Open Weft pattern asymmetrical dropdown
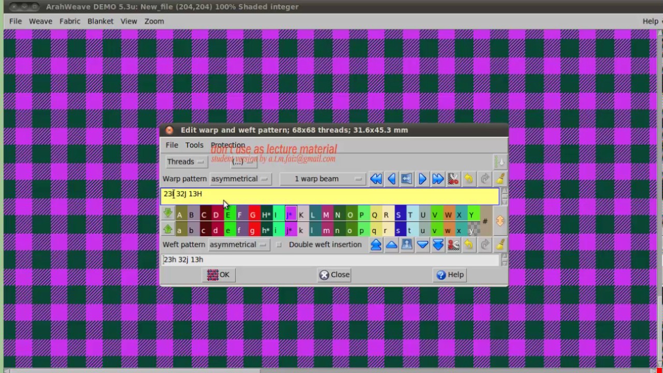 tap(239, 245)
